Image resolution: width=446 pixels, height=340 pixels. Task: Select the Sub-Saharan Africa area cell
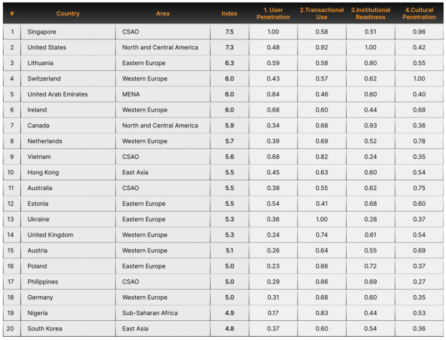click(x=150, y=313)
